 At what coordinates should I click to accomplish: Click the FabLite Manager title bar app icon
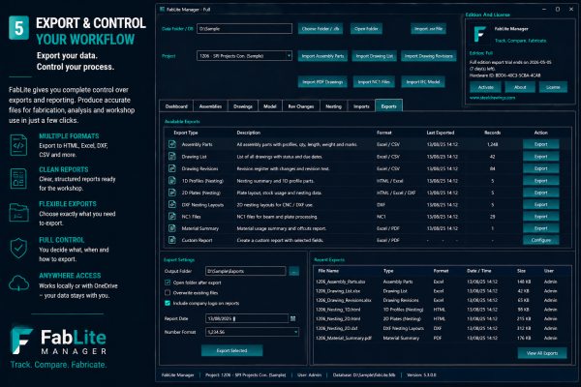point(162,10)
